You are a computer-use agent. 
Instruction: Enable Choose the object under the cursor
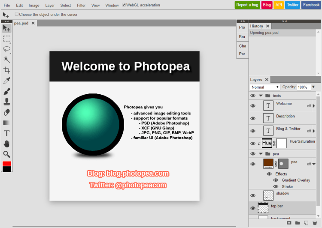coord(17,14)
